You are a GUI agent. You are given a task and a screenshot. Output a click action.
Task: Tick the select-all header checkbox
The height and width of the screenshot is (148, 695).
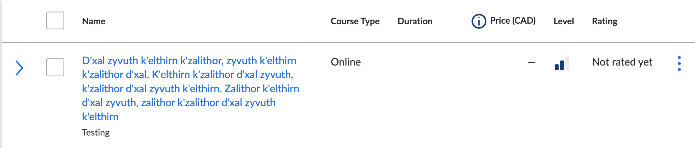click(x=55, y=21)
